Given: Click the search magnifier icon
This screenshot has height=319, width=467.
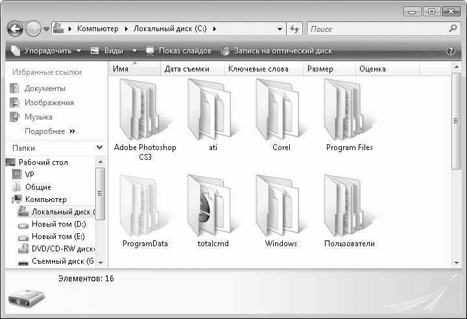Looking at the screenshot, I should (453, 29).
